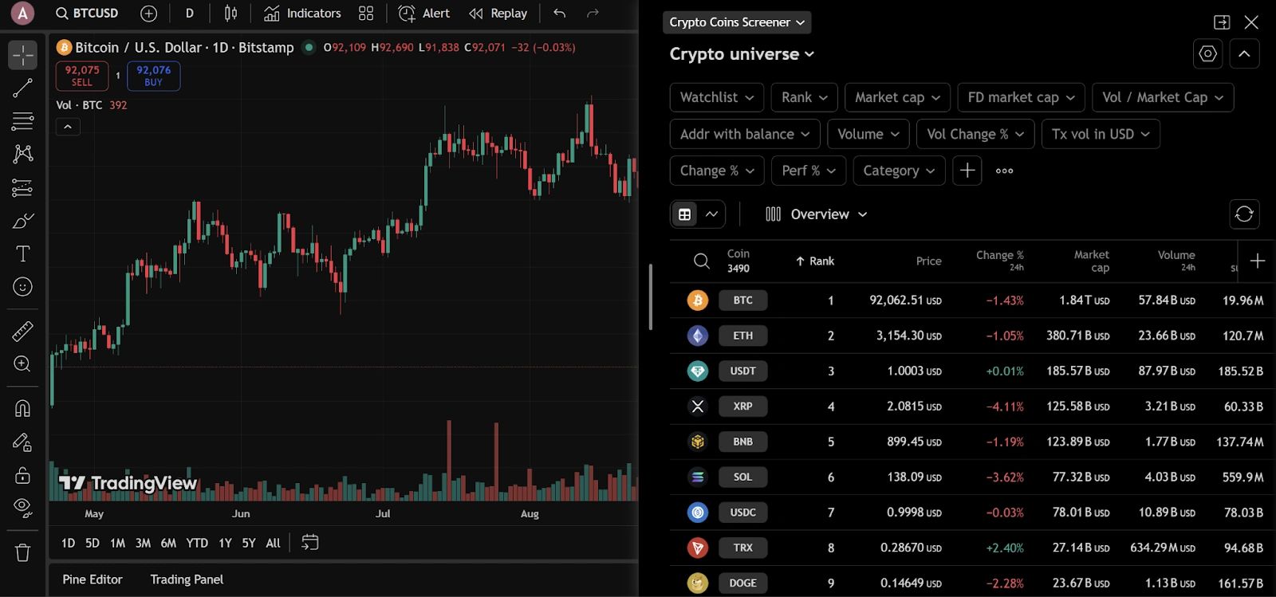The height and width of the screenshot is (597, 1276).
Task: Click the 92,076 BUY button
Action: pos(153,76)
